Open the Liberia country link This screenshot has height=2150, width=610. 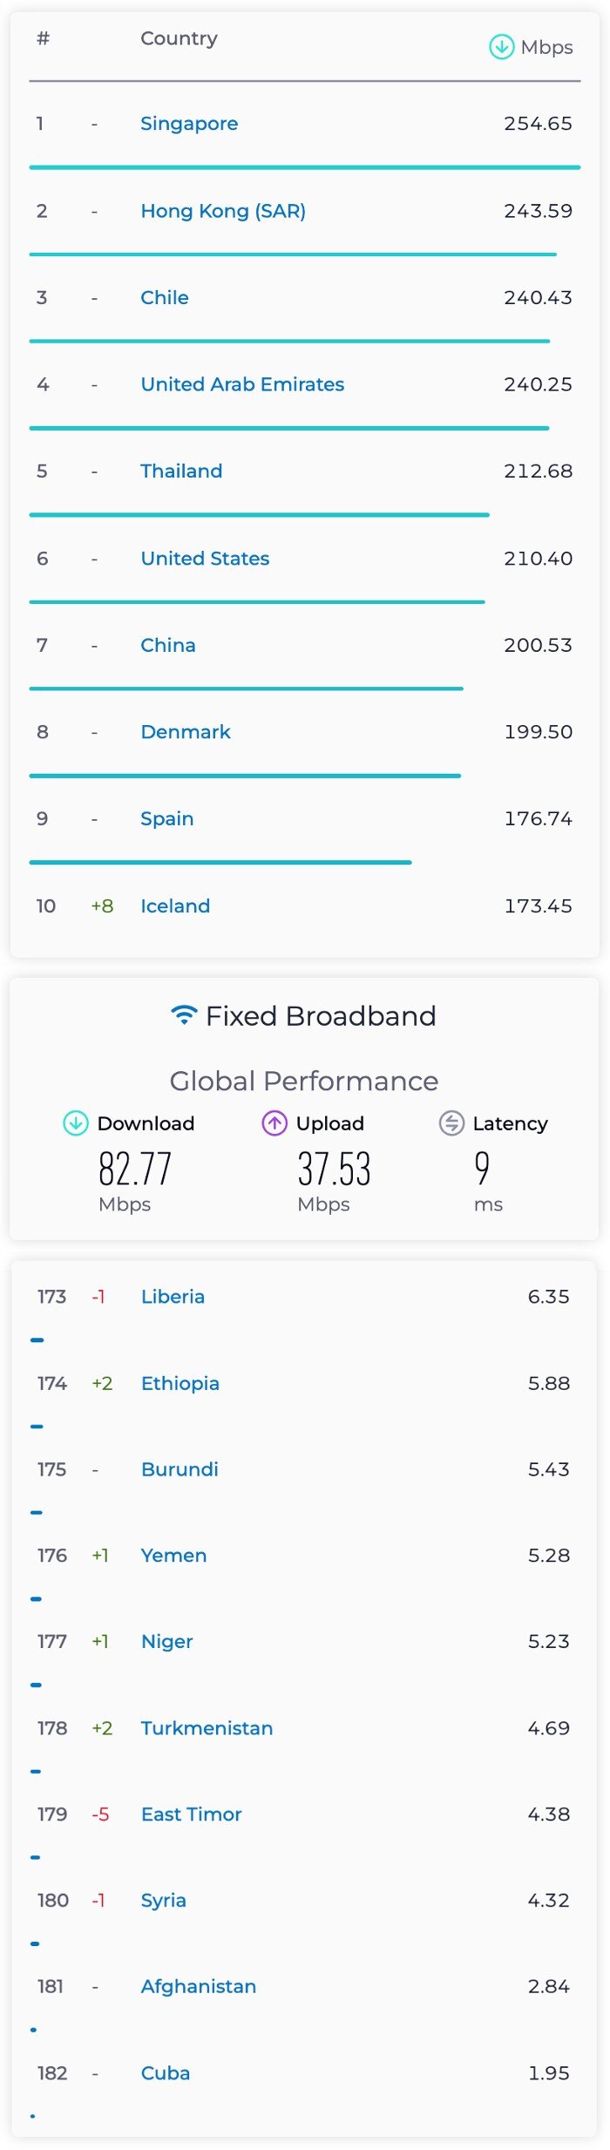(173, 1297)
